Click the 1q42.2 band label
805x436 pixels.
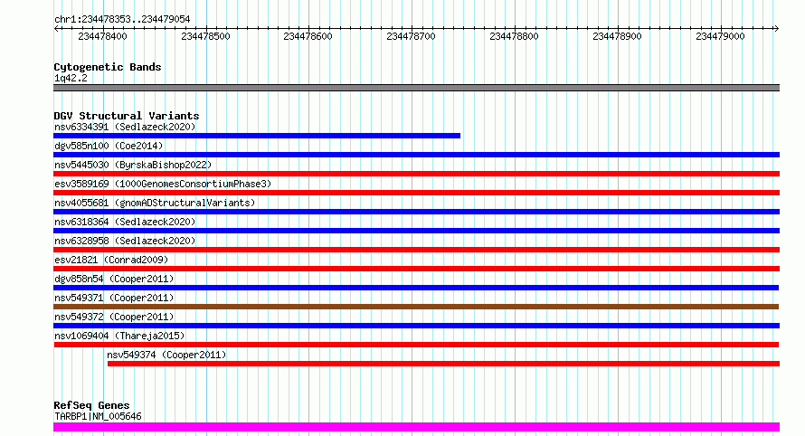coord(71,78)
